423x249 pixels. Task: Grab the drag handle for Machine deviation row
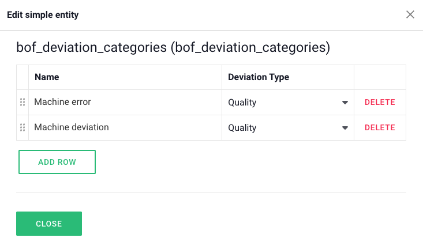[x=23, y=127]
